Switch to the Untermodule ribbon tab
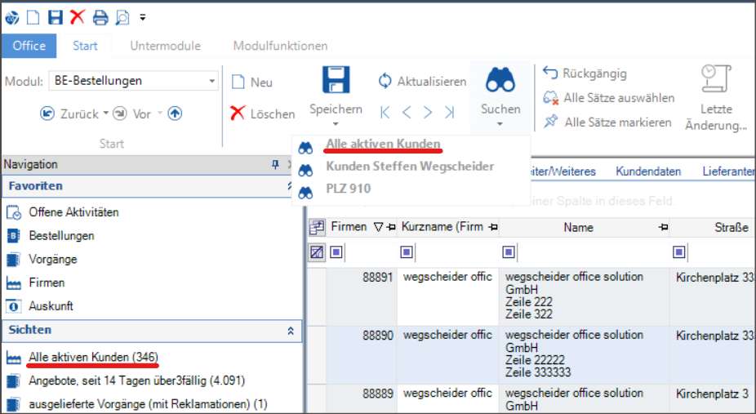Image resolution: width=756 pixels, height=414 pixels. pos(165,46)
